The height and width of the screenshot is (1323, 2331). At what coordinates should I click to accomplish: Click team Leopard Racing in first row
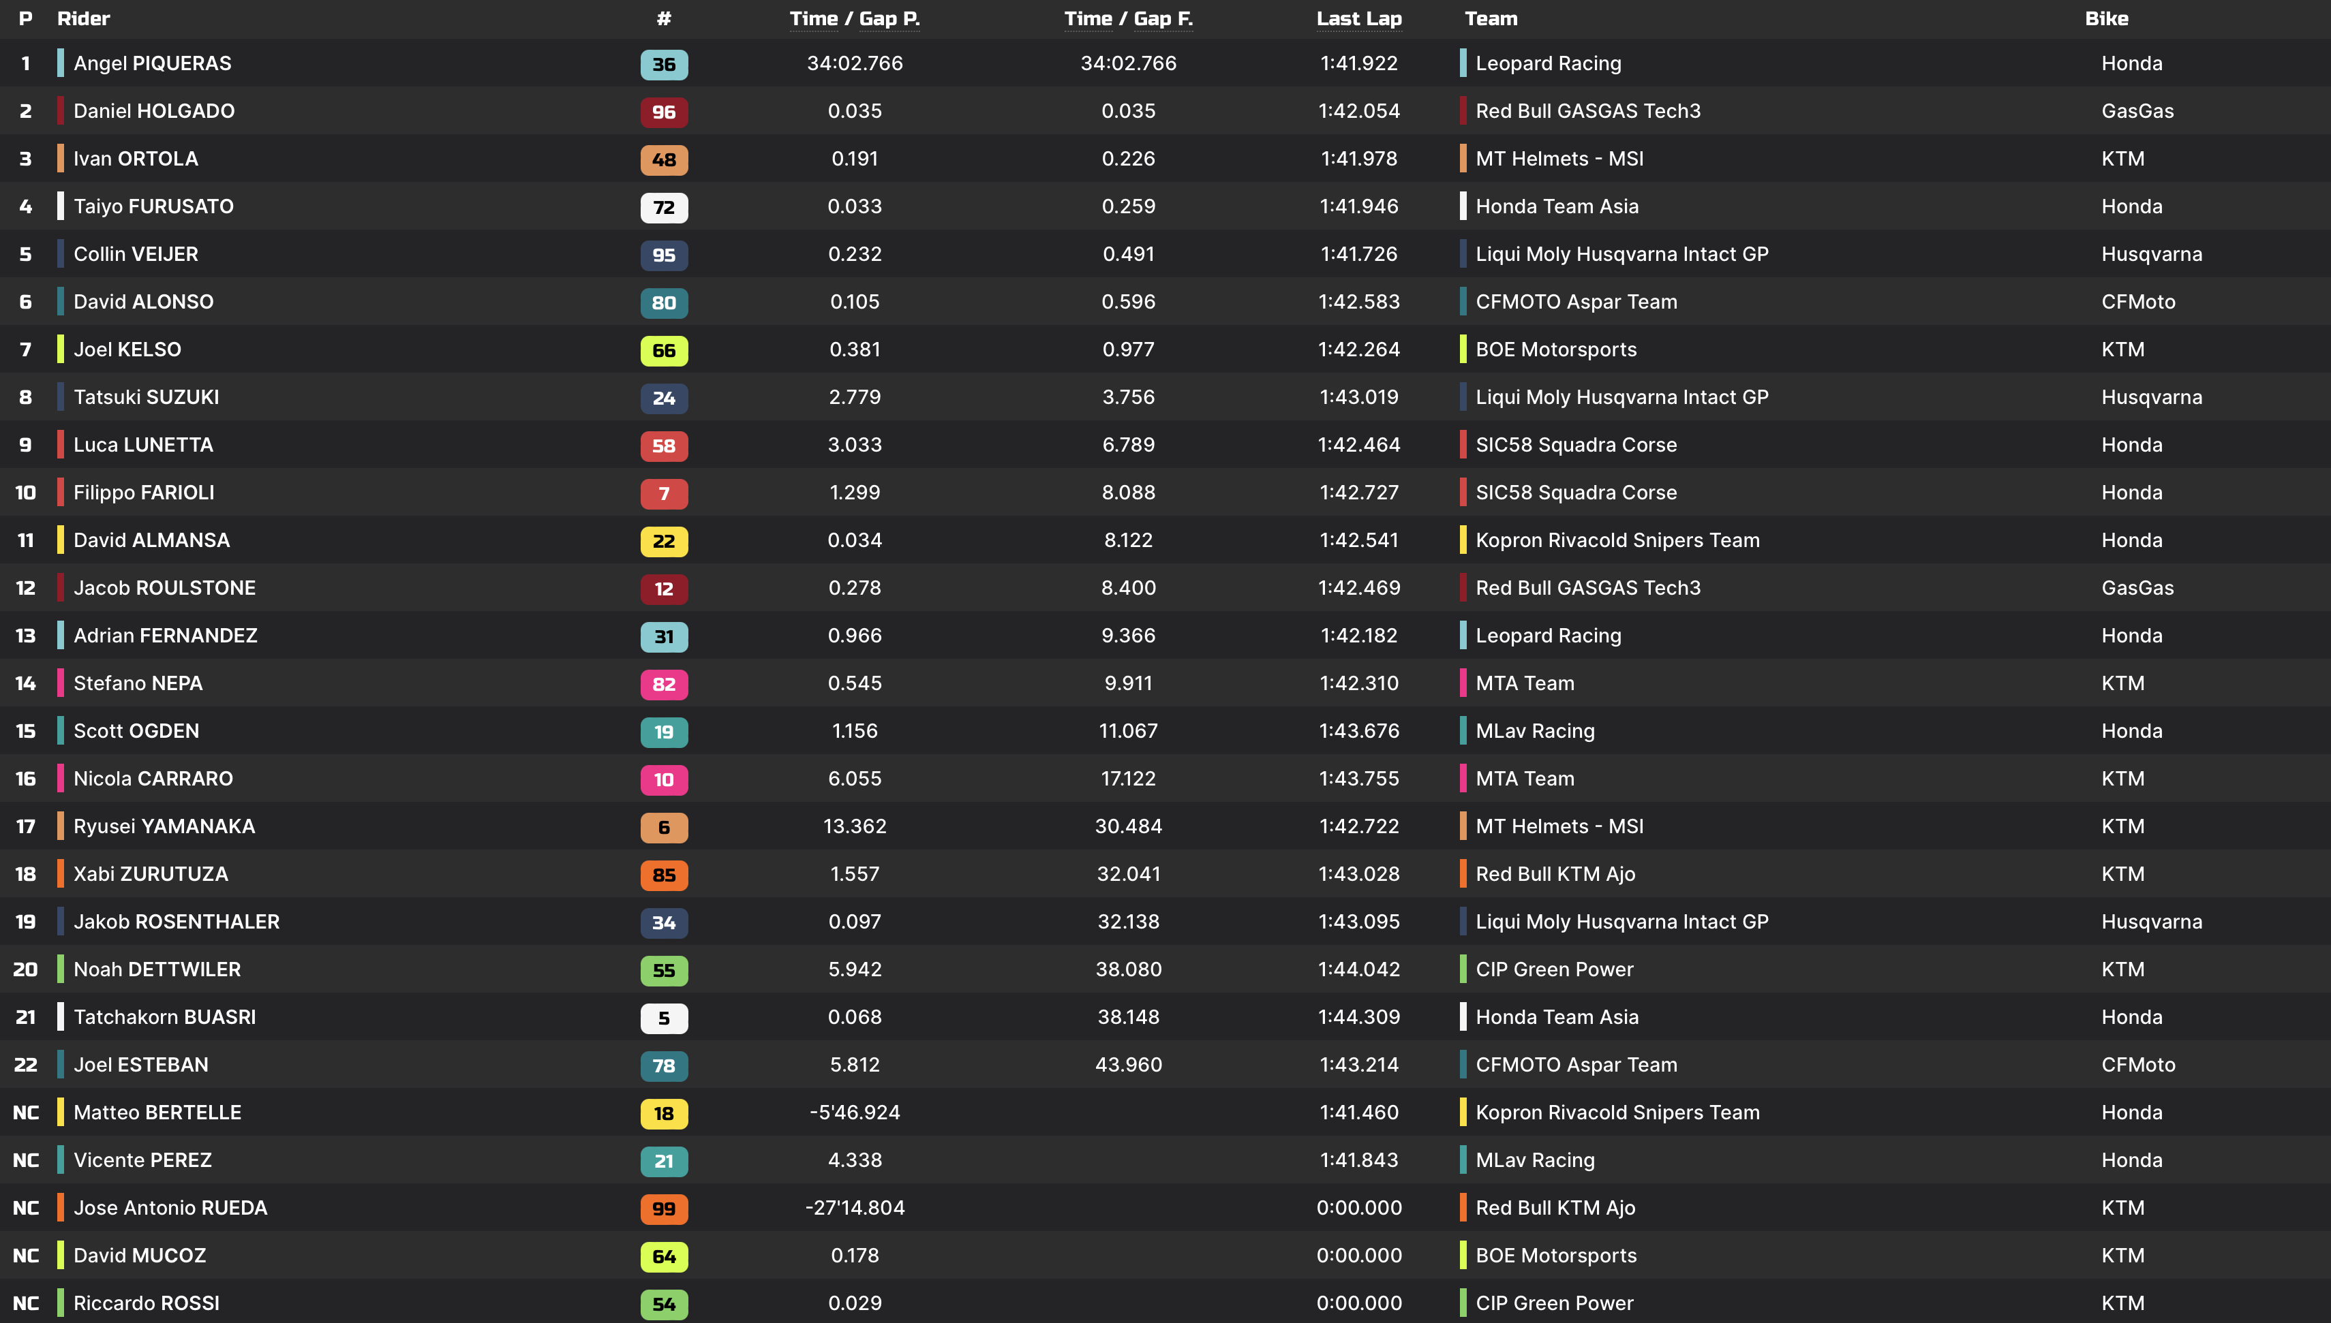click(x=1548, y=63)
